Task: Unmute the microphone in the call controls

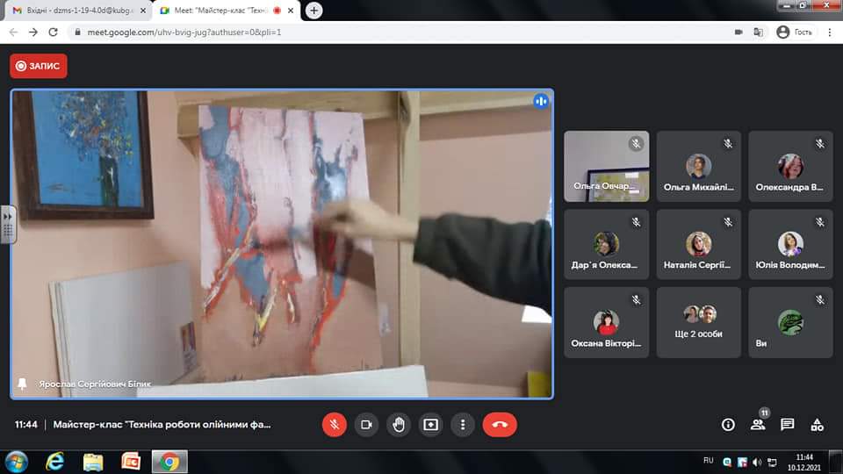Action: 334,425
